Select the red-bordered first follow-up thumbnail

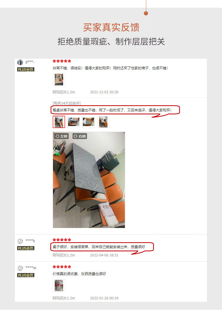59,122
